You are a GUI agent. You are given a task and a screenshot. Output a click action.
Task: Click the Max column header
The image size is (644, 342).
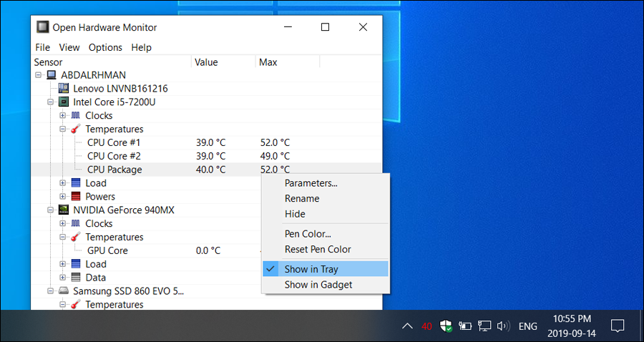coord(288,62)
